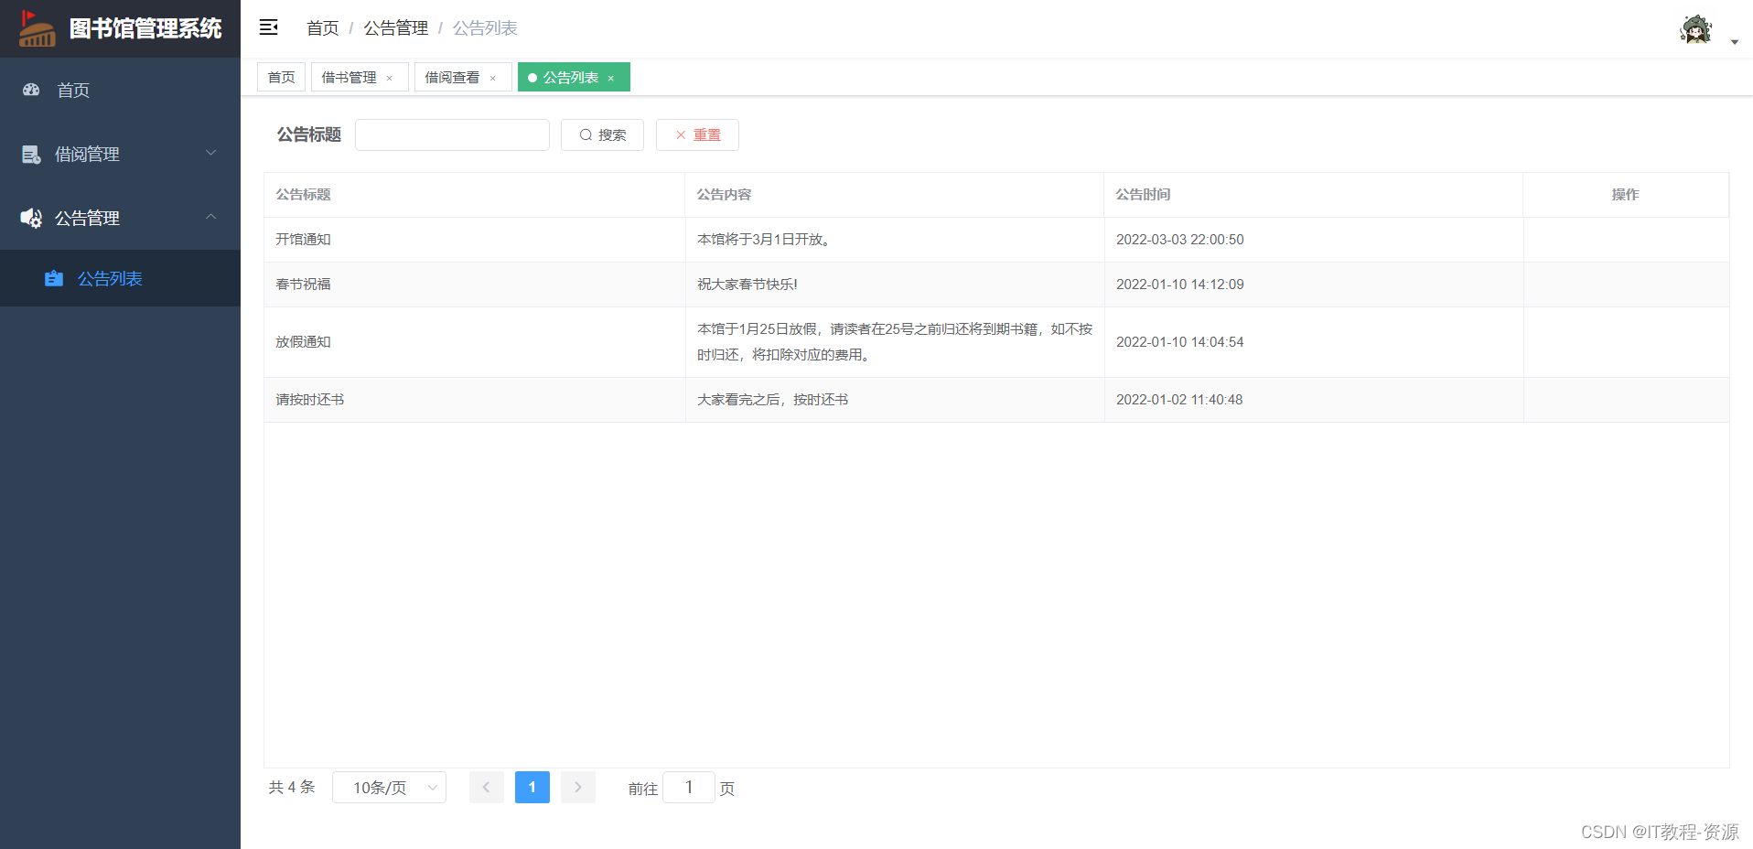Screen dimensions: 1753x849
Task: Select 公告管理 in the sidebar
Action: [x=120, y=218]
